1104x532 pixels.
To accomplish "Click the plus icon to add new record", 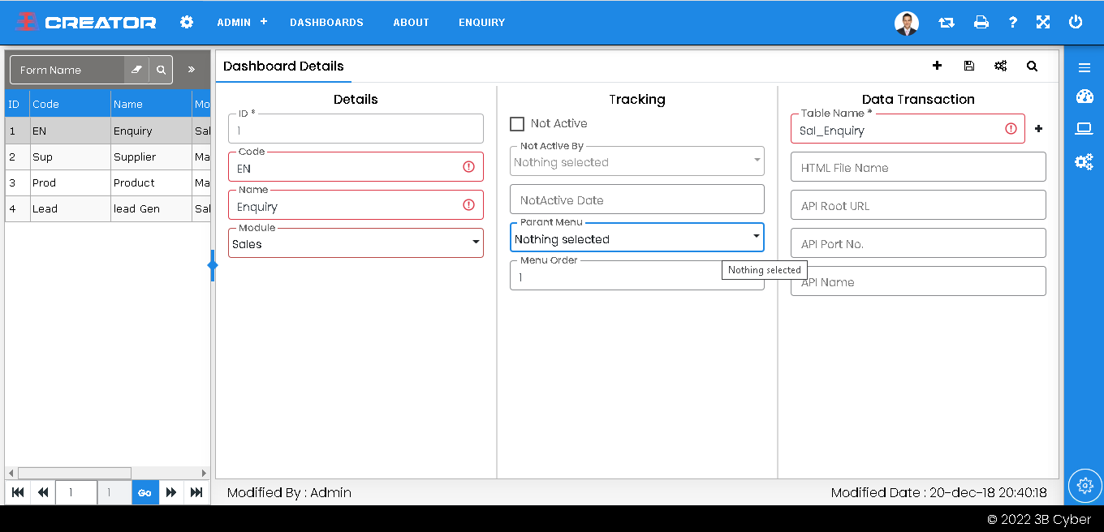I will pyautogui.click(x=937, y=66).
